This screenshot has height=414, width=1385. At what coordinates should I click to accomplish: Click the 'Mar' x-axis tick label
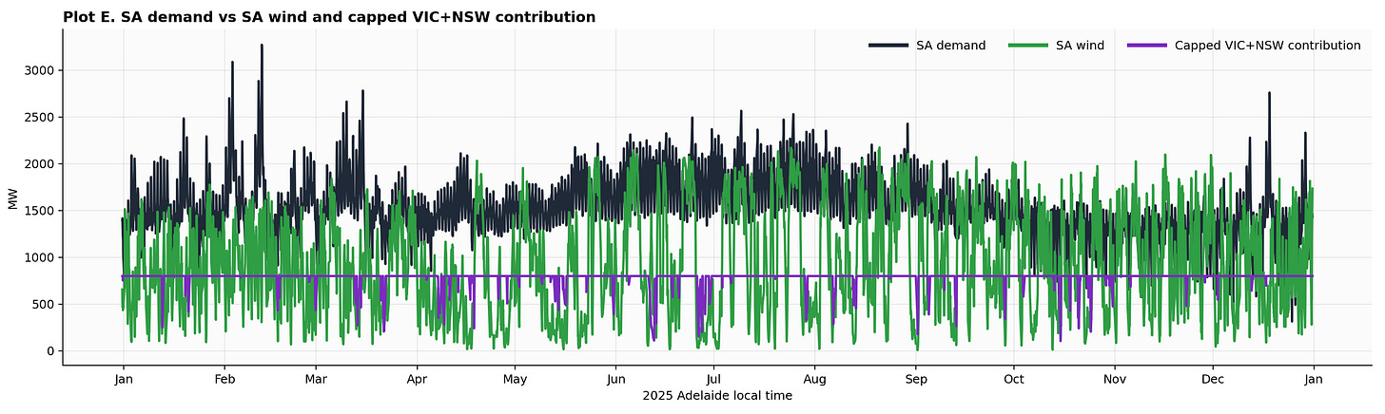tap(315, 378)
